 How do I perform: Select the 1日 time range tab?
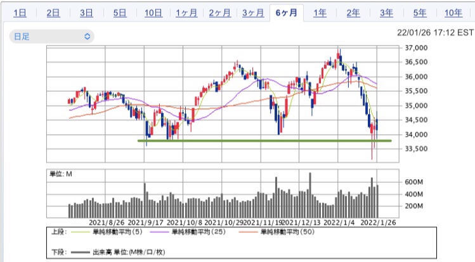tap(20, 13)
